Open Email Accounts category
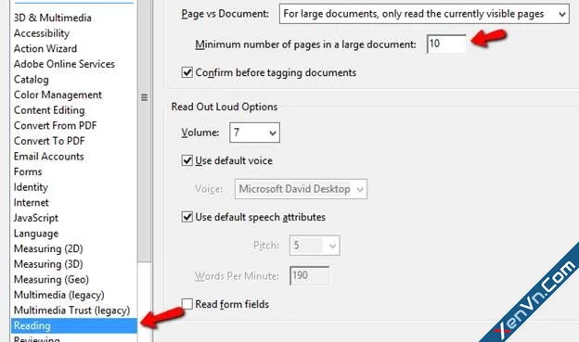 (49, 157)
